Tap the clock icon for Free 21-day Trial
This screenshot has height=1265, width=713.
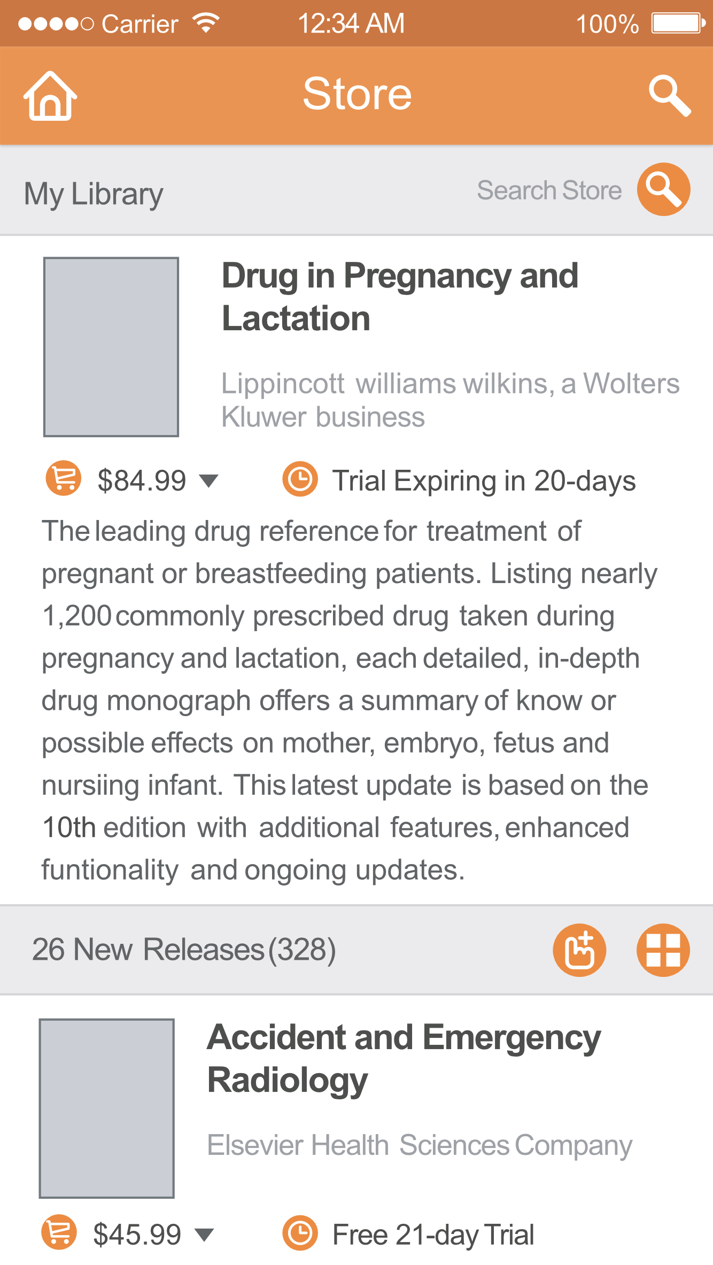pos(300,1233)
